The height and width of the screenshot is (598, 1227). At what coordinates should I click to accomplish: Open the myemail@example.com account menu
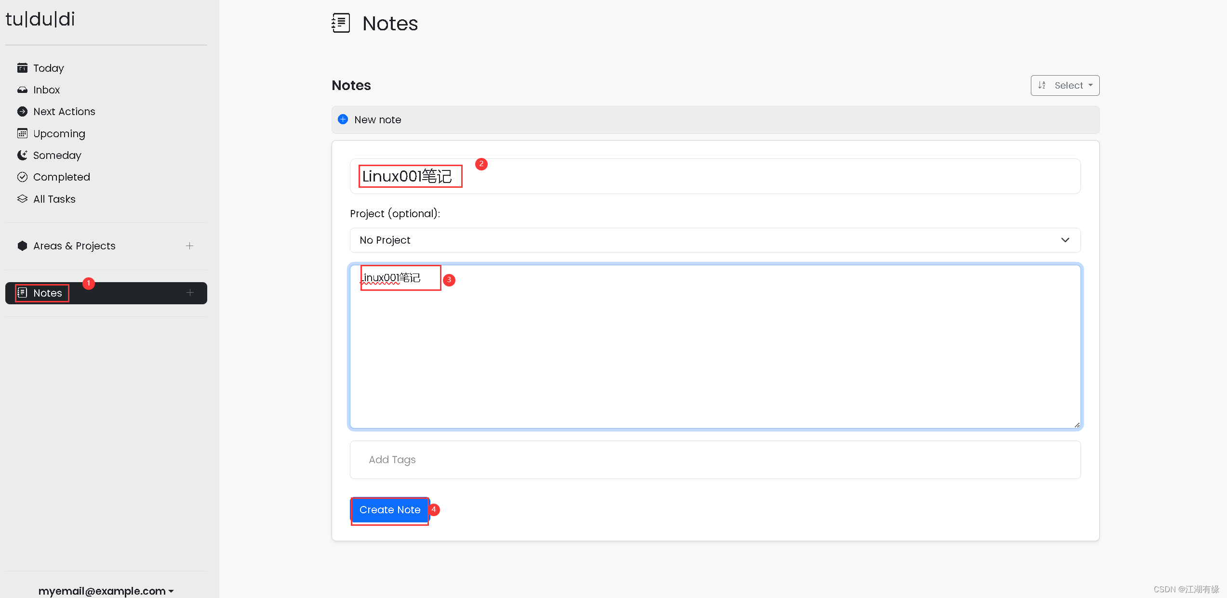(106, 590)
